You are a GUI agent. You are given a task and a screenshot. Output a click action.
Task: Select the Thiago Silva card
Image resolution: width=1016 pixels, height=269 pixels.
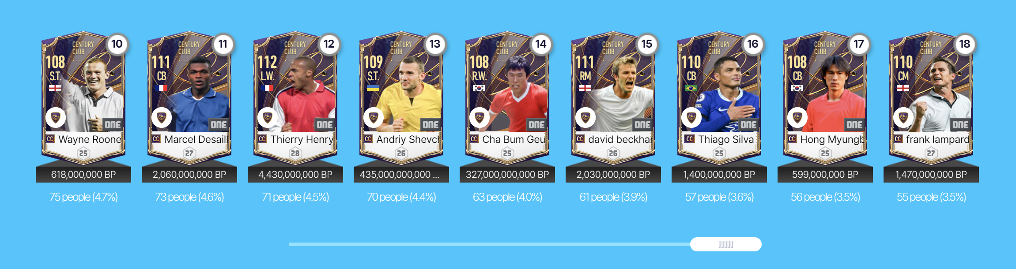719,98
